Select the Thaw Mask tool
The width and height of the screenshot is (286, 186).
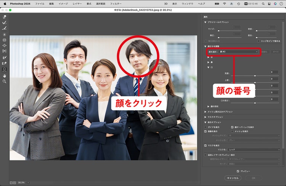tap(4, 63)
